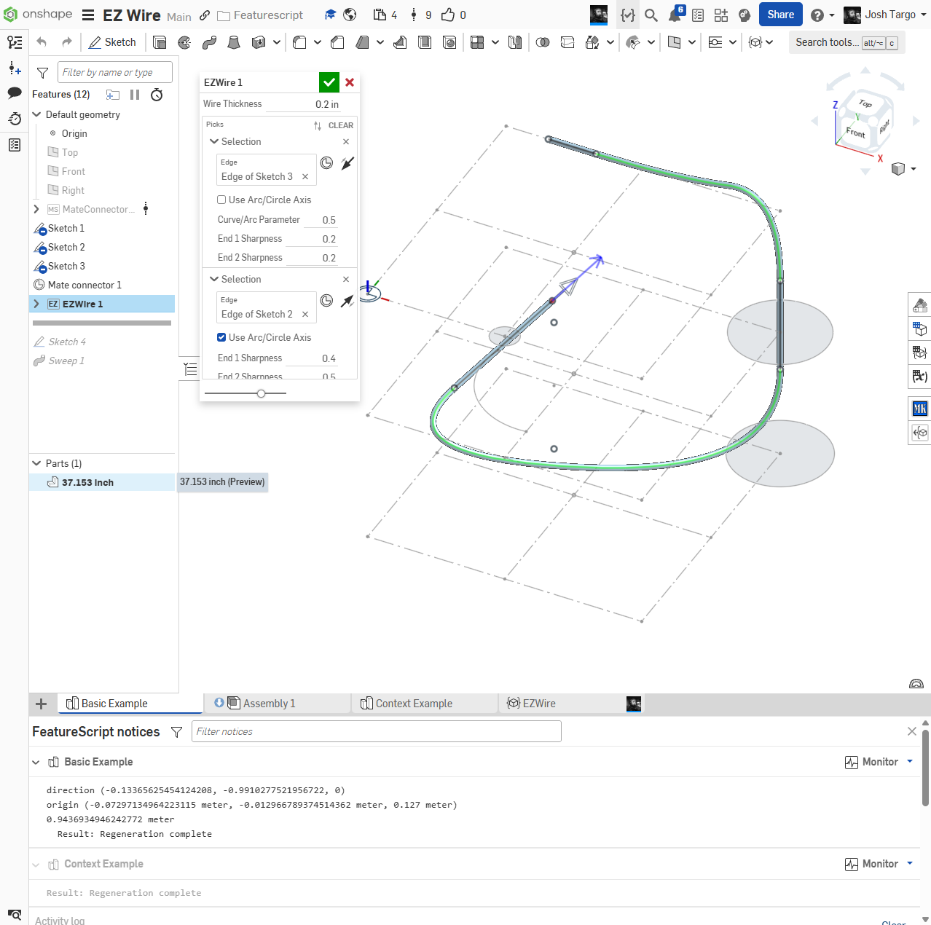Viewport: 931px width, 925px height.
Task: Expand the EZWire 1 feature node
Action: click(37, 304)
